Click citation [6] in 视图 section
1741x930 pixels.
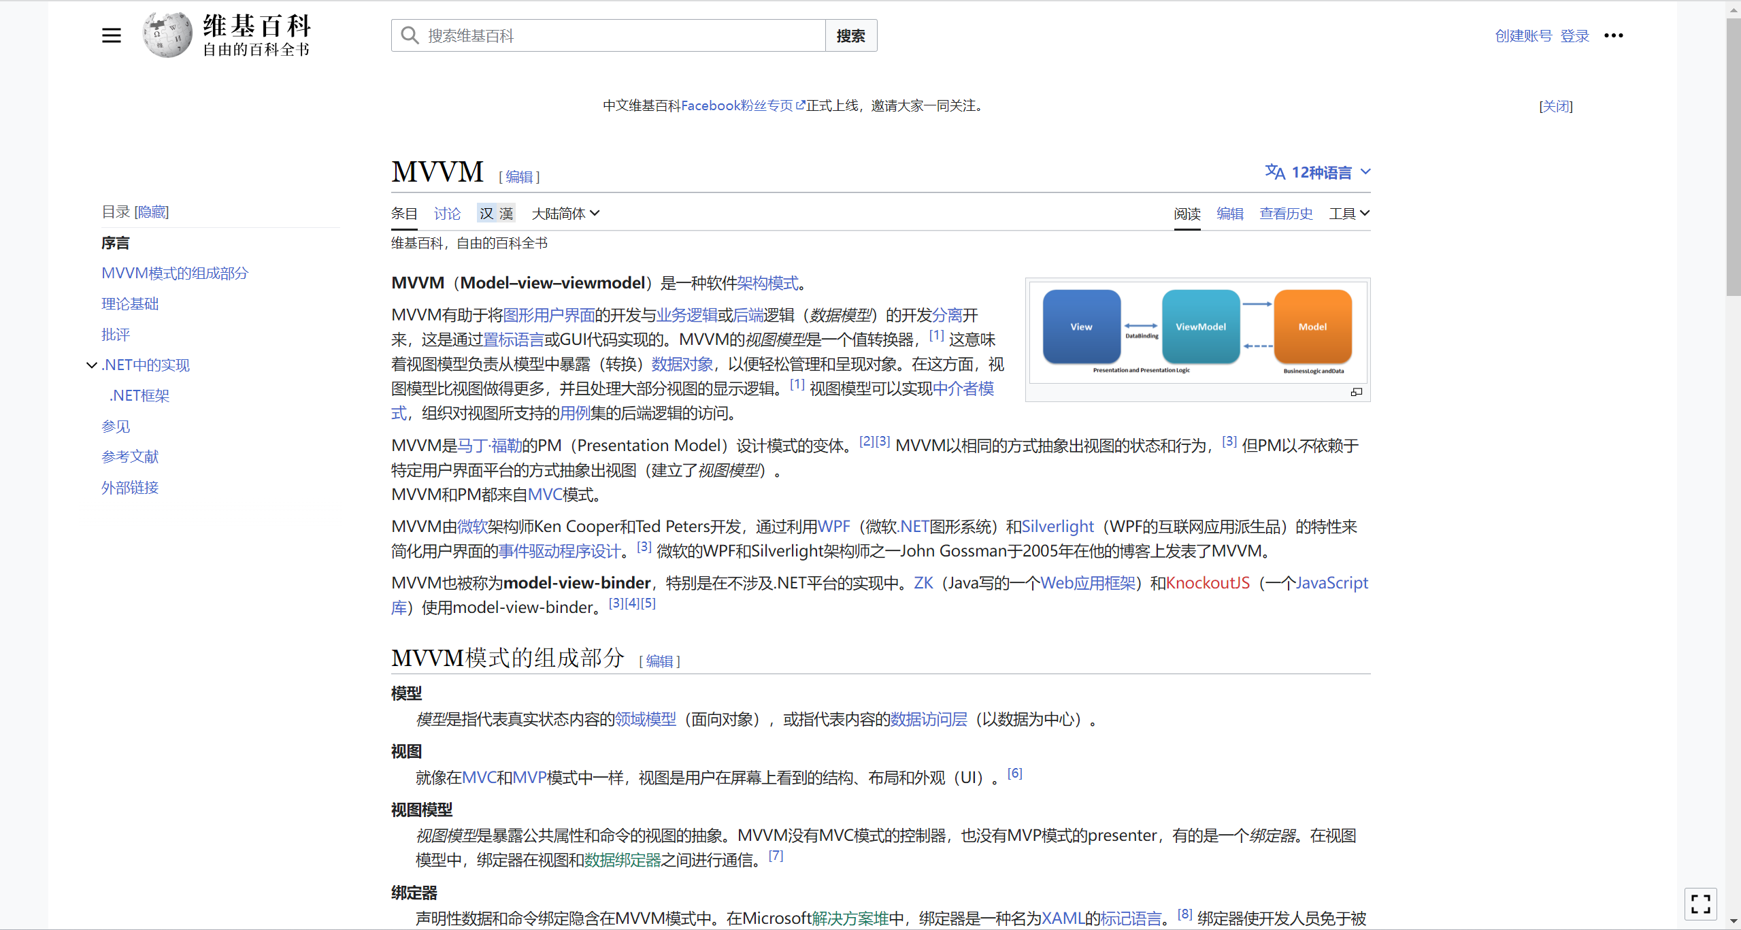tap(1014, 774)
